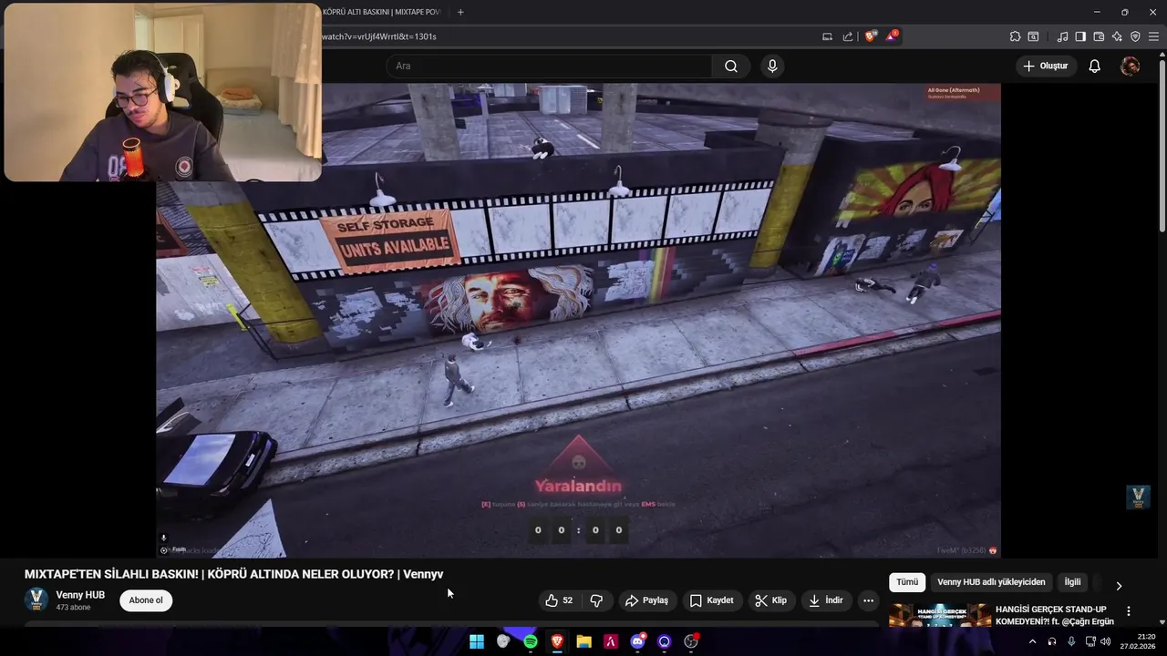Screen dimensions: 1167x656
Task: Open options menu for the stand-up video
Action: [x=1129, y=611]
